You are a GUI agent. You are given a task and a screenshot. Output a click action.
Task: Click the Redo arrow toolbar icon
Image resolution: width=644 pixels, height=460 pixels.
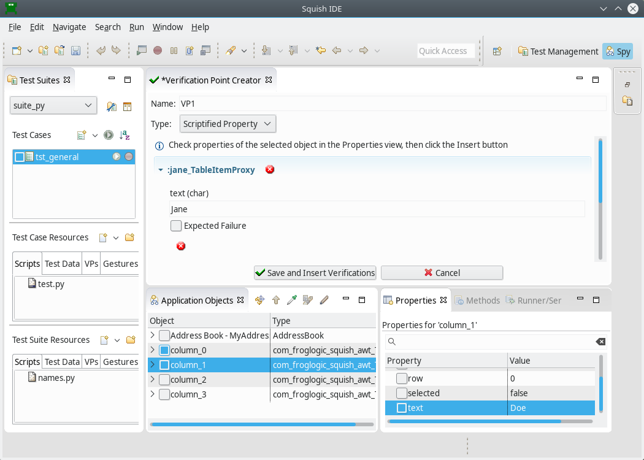click(x=117, y=50)
